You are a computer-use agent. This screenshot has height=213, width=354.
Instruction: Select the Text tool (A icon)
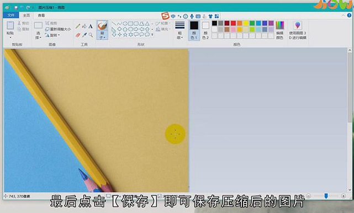91,26
